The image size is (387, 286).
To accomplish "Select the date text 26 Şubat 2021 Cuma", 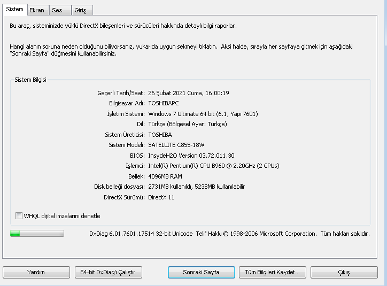I will pyautogui.click(x=175, y=93).
